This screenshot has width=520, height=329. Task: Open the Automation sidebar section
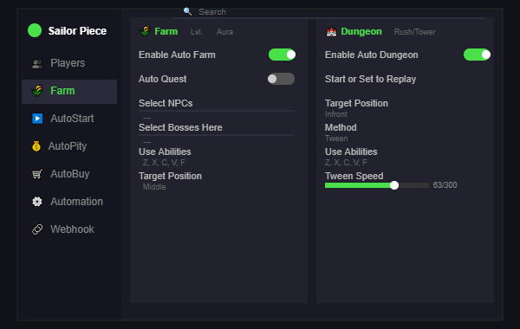click(69, 202)
